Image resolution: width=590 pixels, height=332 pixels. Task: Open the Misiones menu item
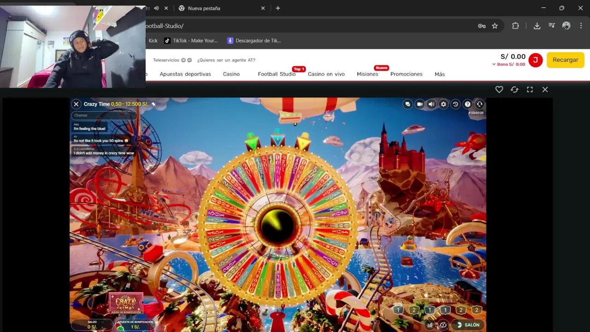(367, 74)
